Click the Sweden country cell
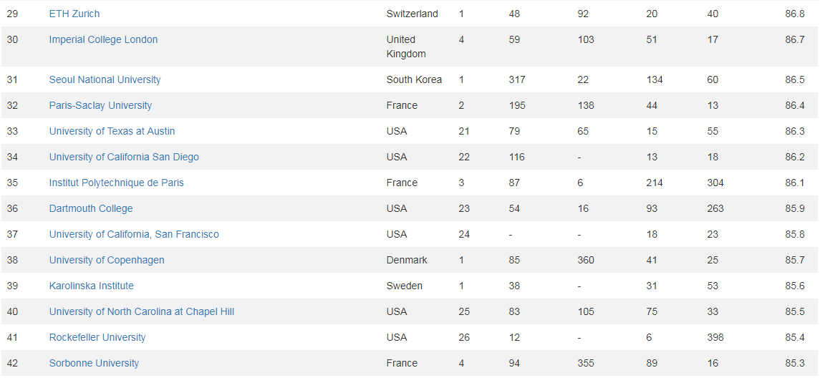The height and width of the screenshot is (378, 820). coord(404,286)
